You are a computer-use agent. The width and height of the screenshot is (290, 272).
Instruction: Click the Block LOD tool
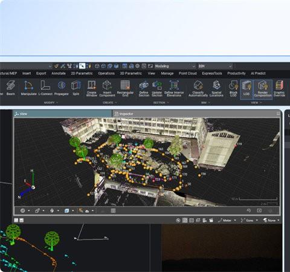click(233, 89)
